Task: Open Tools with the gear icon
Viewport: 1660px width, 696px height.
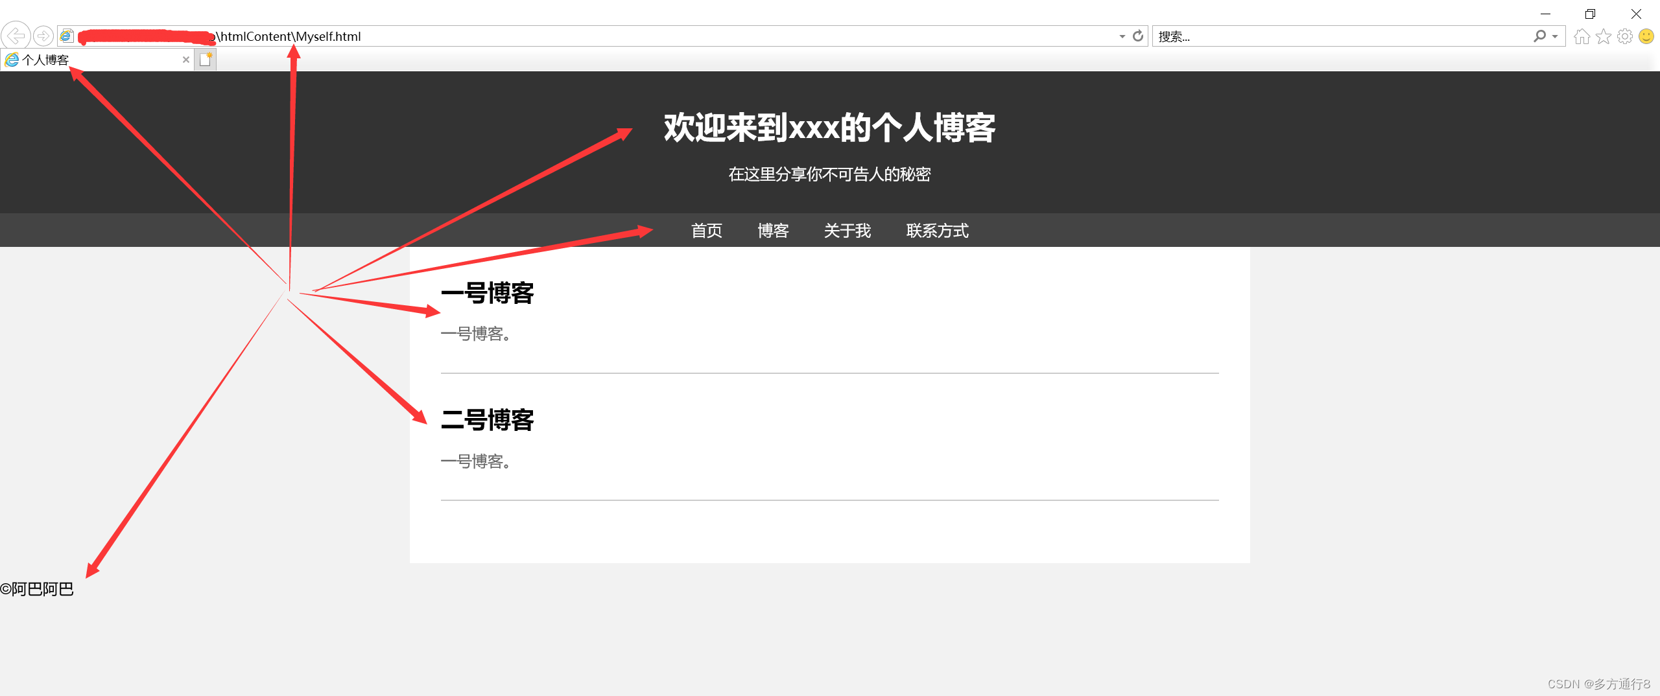Action: [x=1625, y=36]
